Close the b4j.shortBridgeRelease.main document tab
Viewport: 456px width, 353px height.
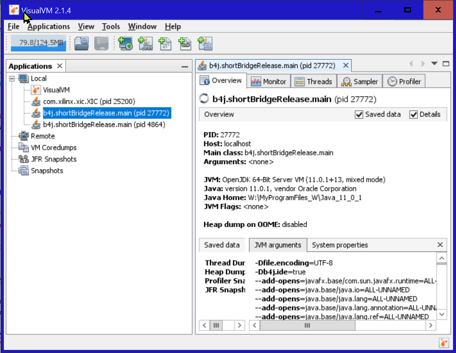(346, 65)
